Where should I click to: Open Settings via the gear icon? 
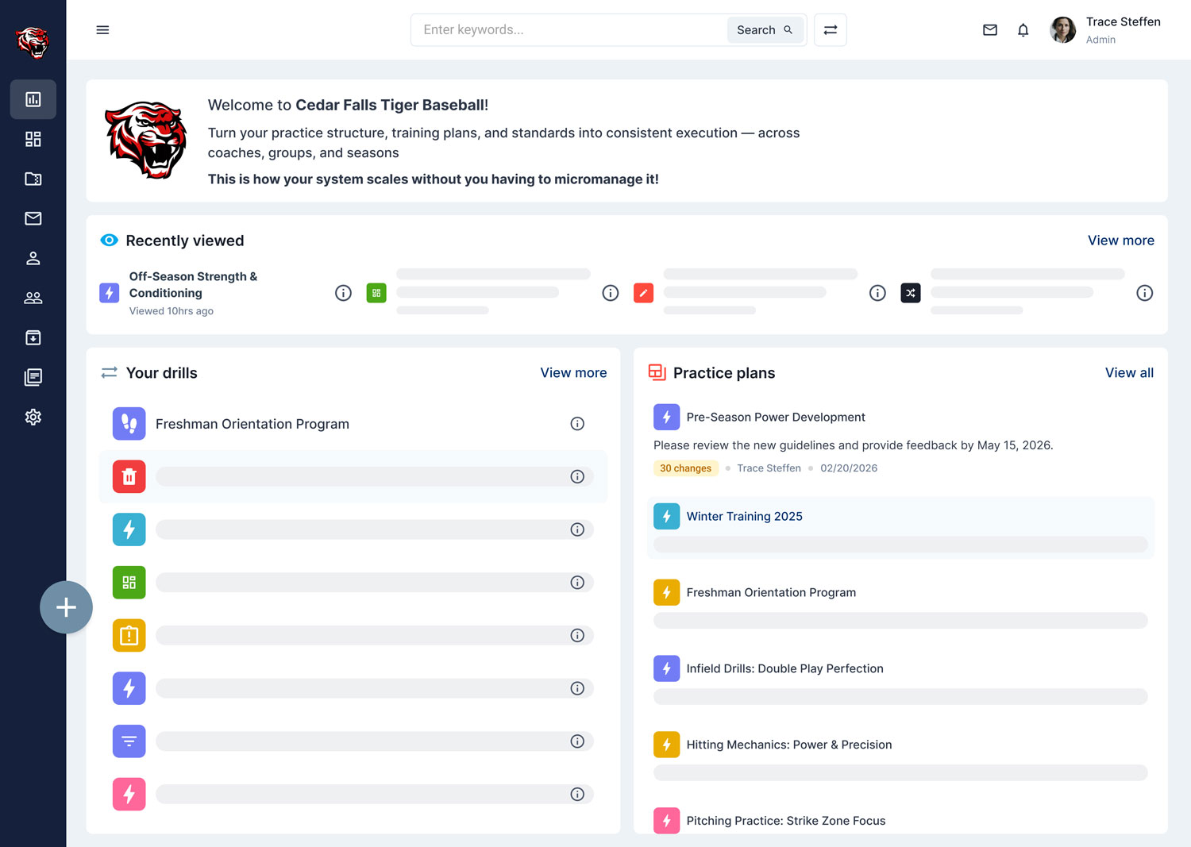point(33,417)
